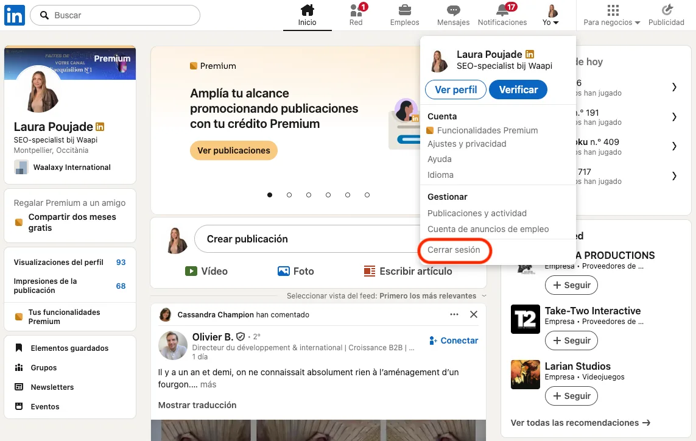
Task: Open the Publicidad icon
Action: pos(667,10)
